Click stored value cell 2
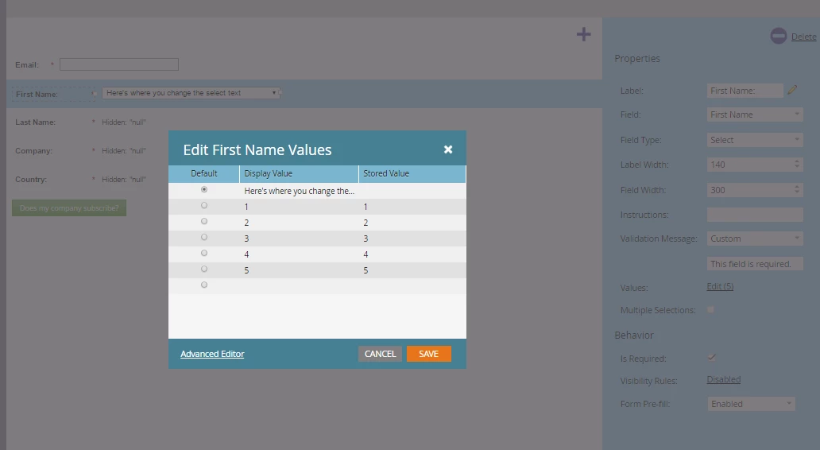Image resolution: width=820 pixels, height=450 pixels. (x=412, y=223)
